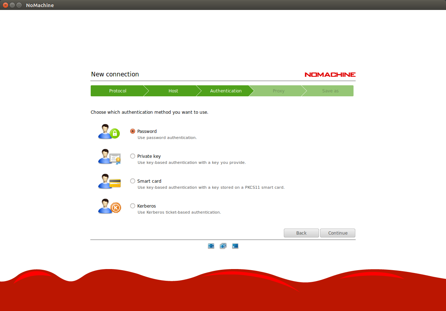446x311 pixels.
Task: Go to the Protocol step
Action: coord(117,91)
